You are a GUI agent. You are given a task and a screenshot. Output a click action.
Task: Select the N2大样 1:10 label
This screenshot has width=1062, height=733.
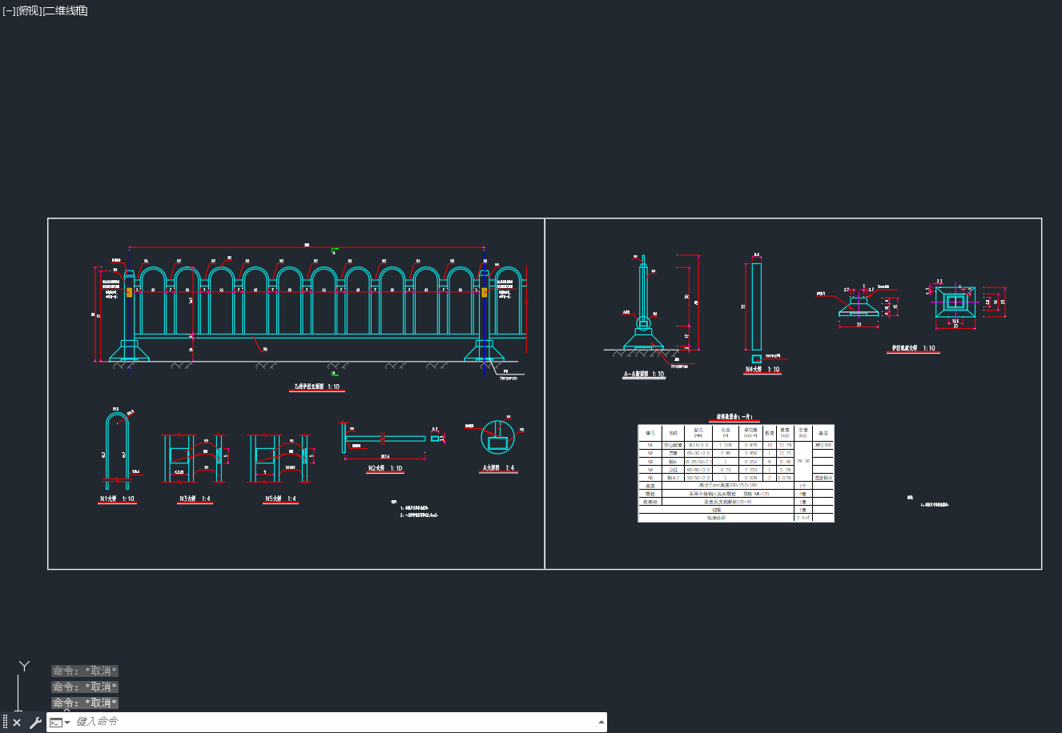[x=385, y=468]
